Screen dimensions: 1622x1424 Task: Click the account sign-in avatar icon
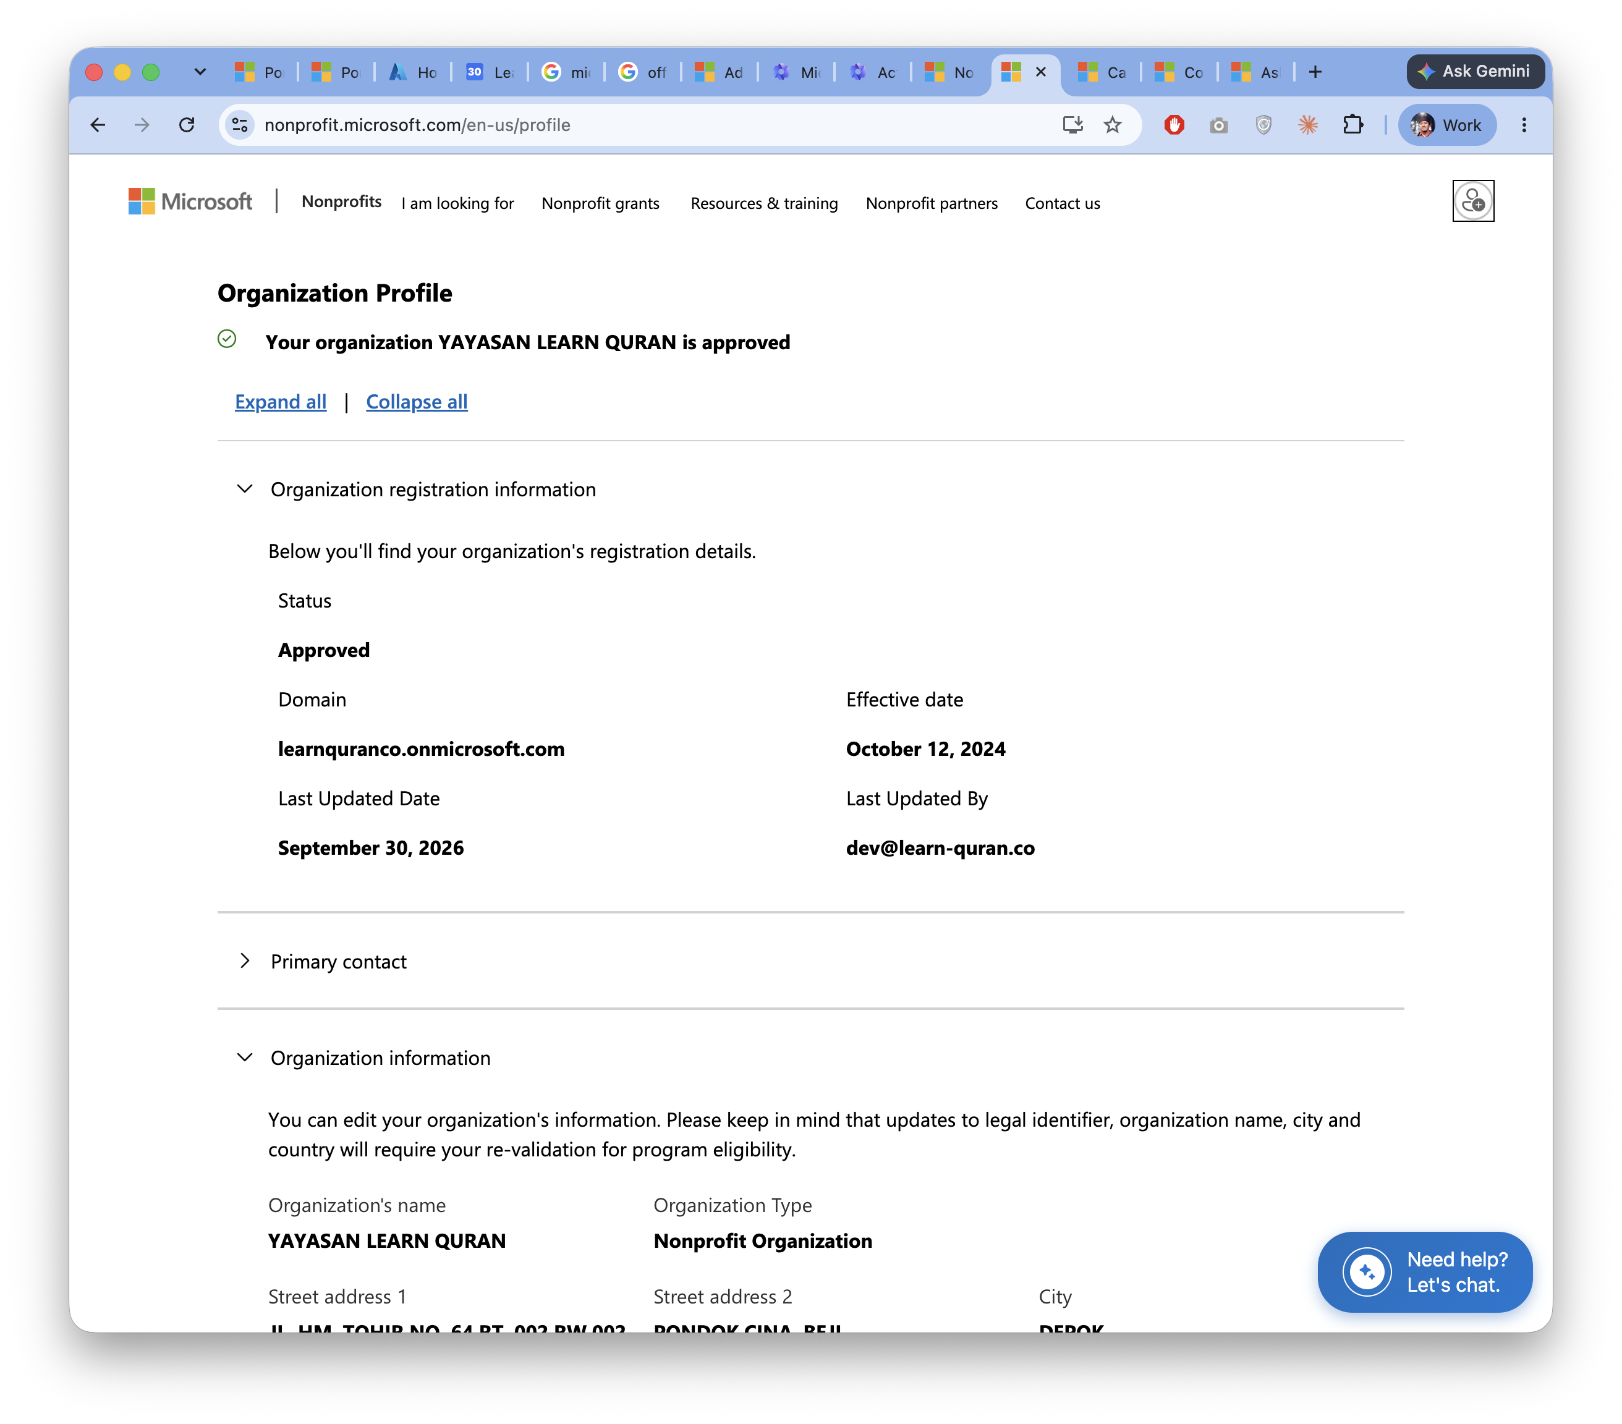pos(1473,201)
